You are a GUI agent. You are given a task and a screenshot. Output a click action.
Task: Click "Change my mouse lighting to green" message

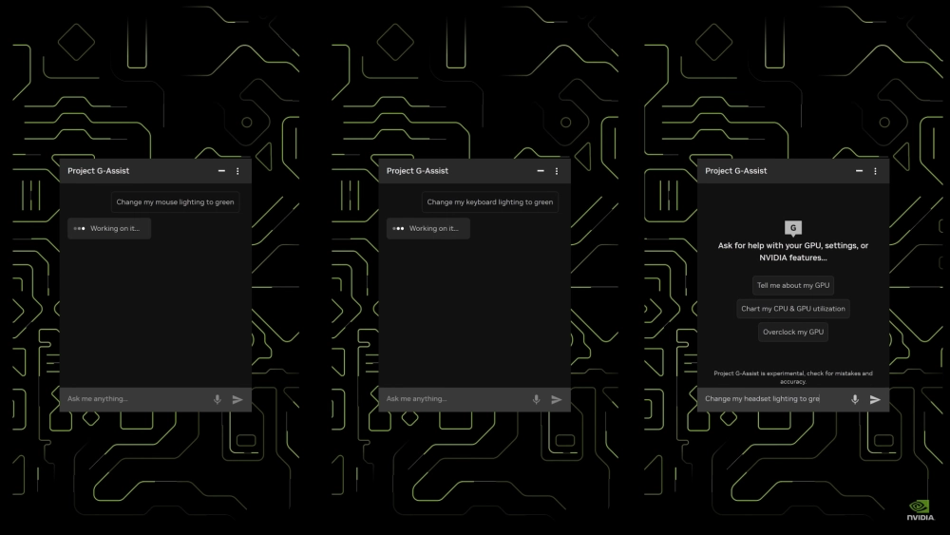pos(175,202)
